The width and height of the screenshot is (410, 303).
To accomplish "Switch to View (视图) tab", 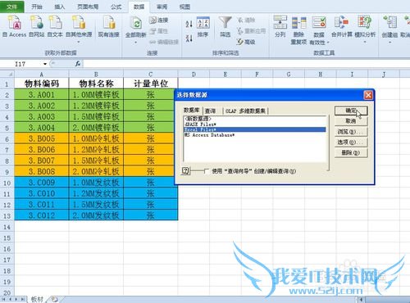I will tap(184, 7).
